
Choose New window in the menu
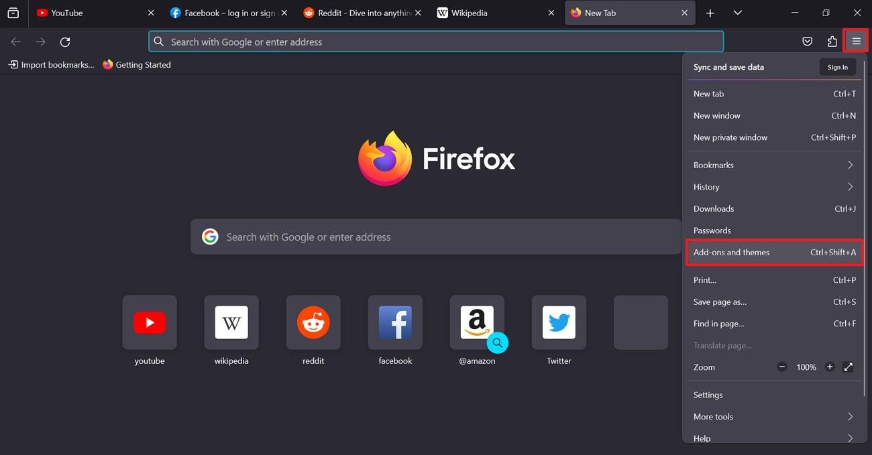click(774, 115)
